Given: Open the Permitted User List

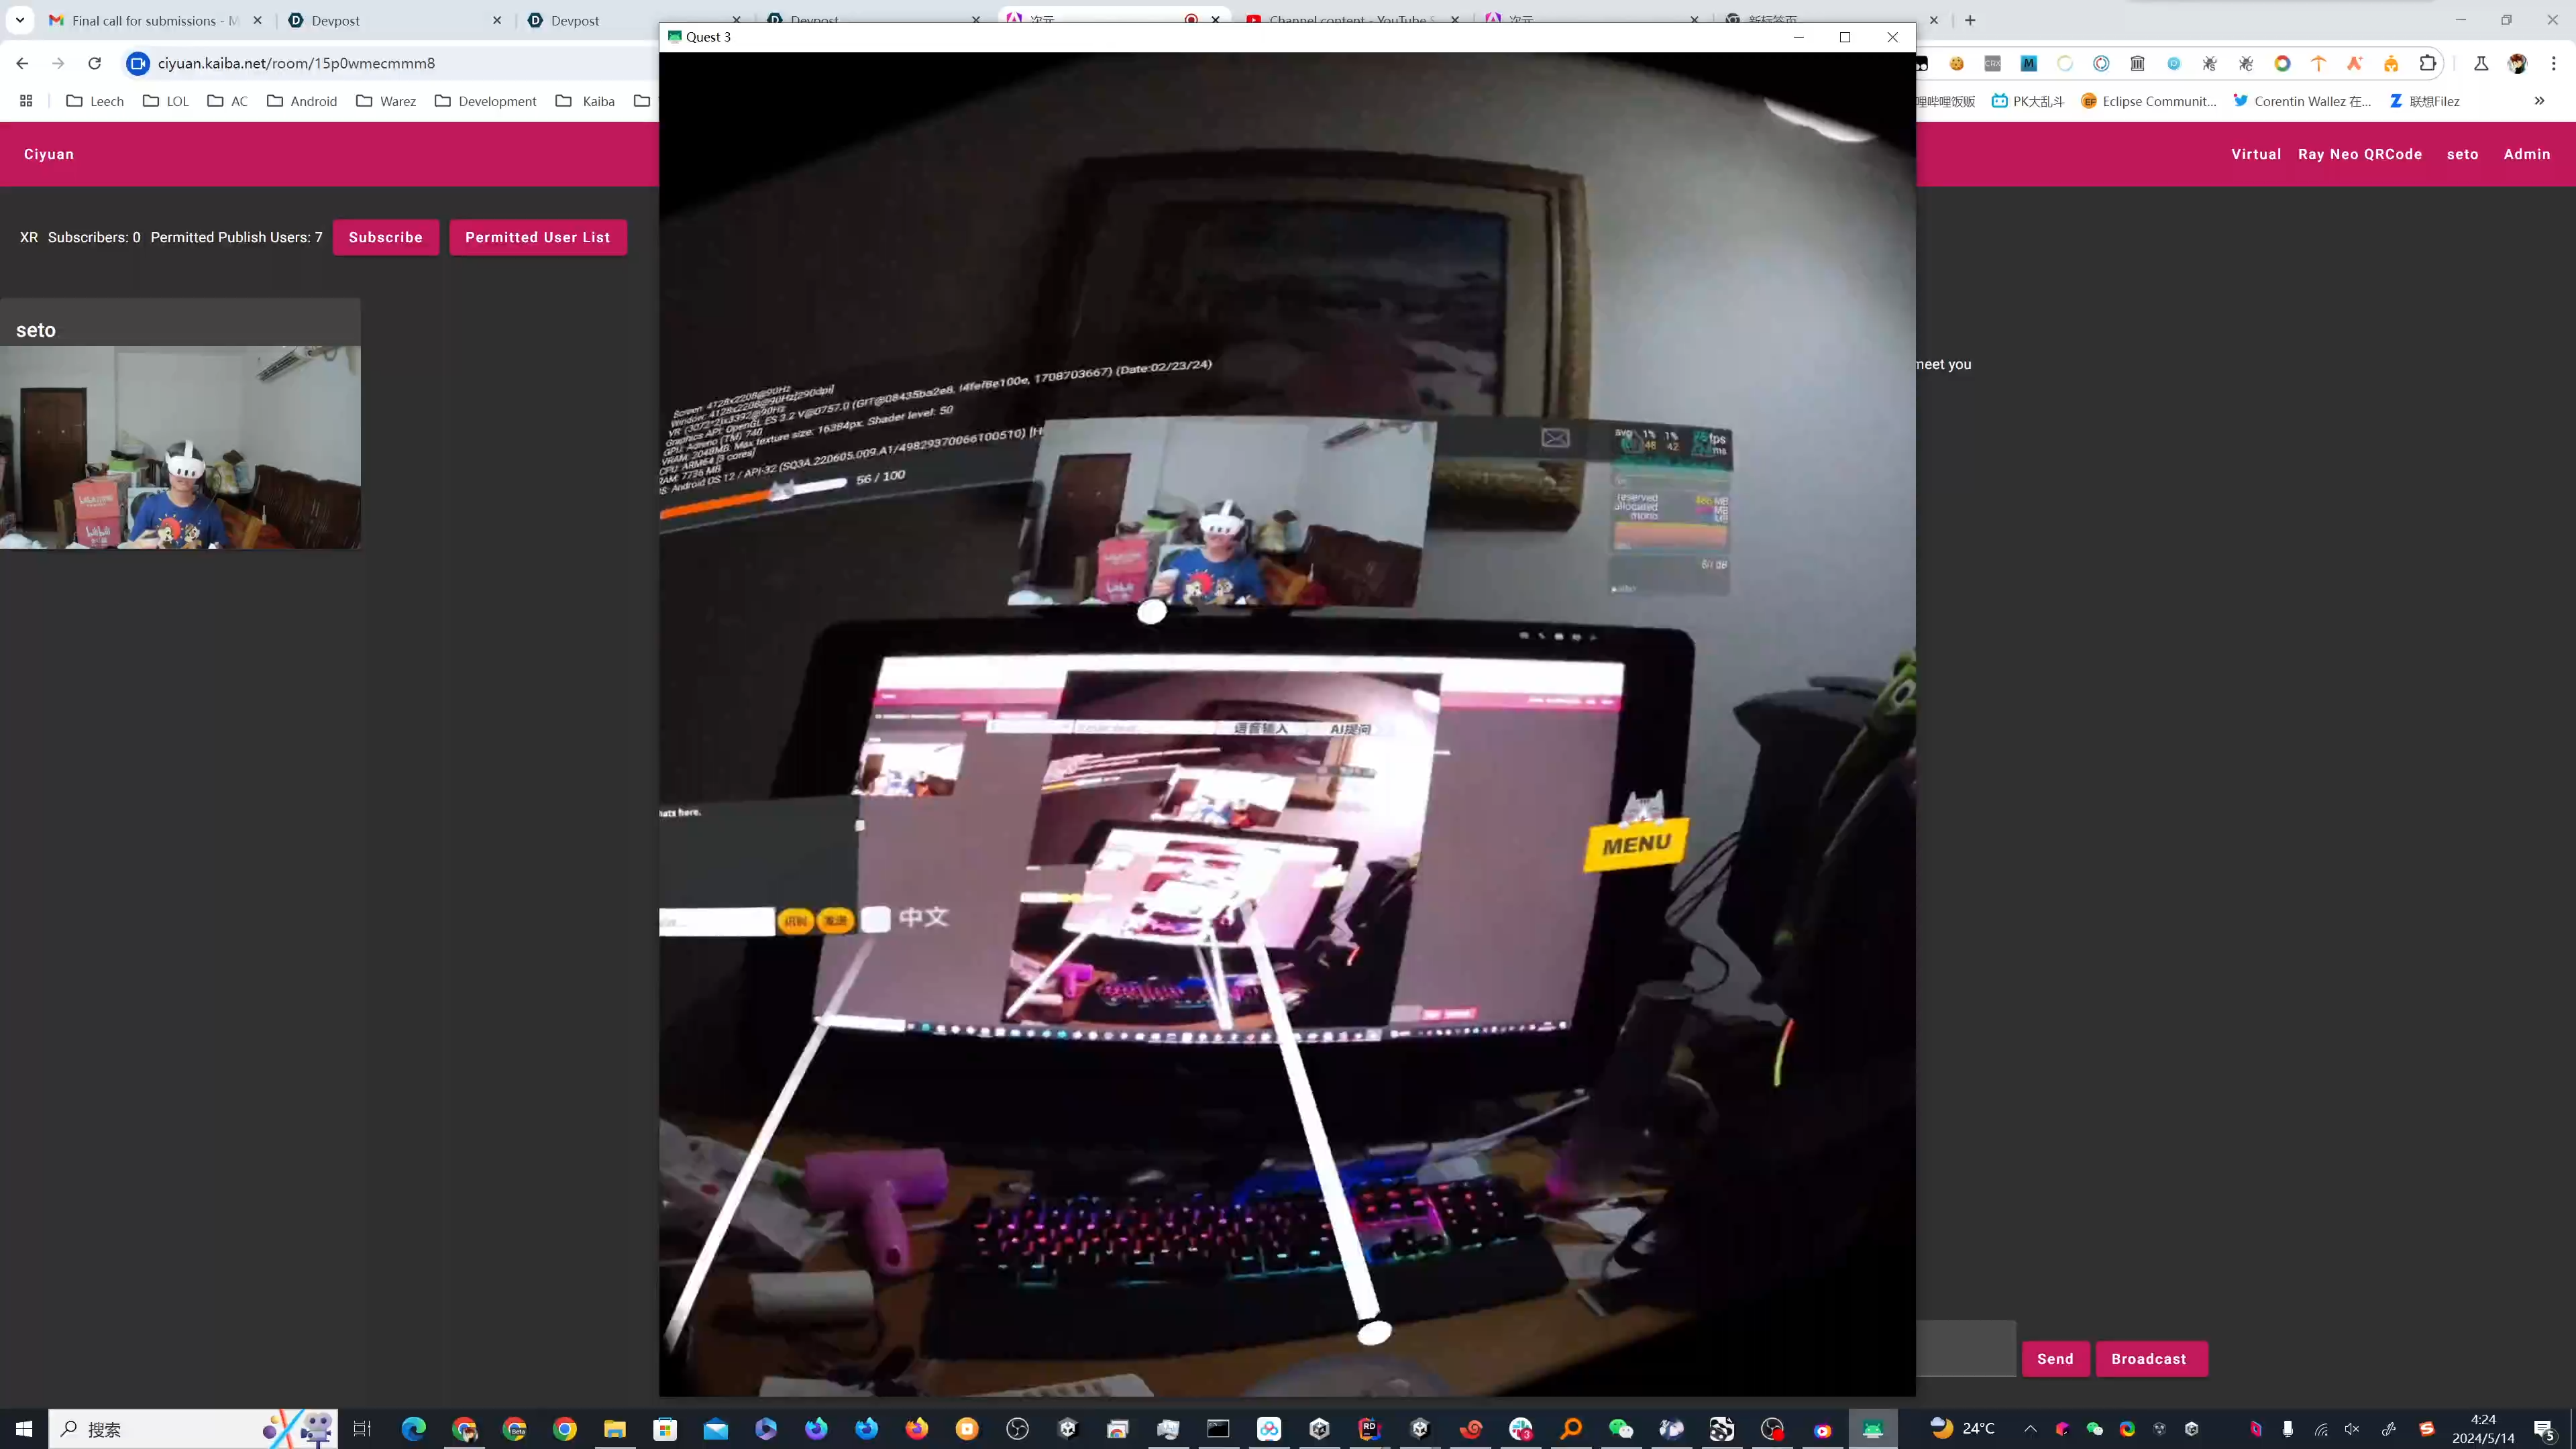Looking at the screenshot, I should point(537,237).
